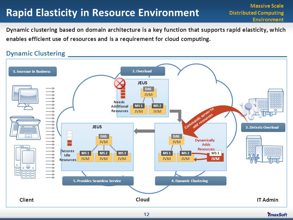293x220 pixels.
Task: Click the desktop computers client icon
Action: click(x=25, y=97)
